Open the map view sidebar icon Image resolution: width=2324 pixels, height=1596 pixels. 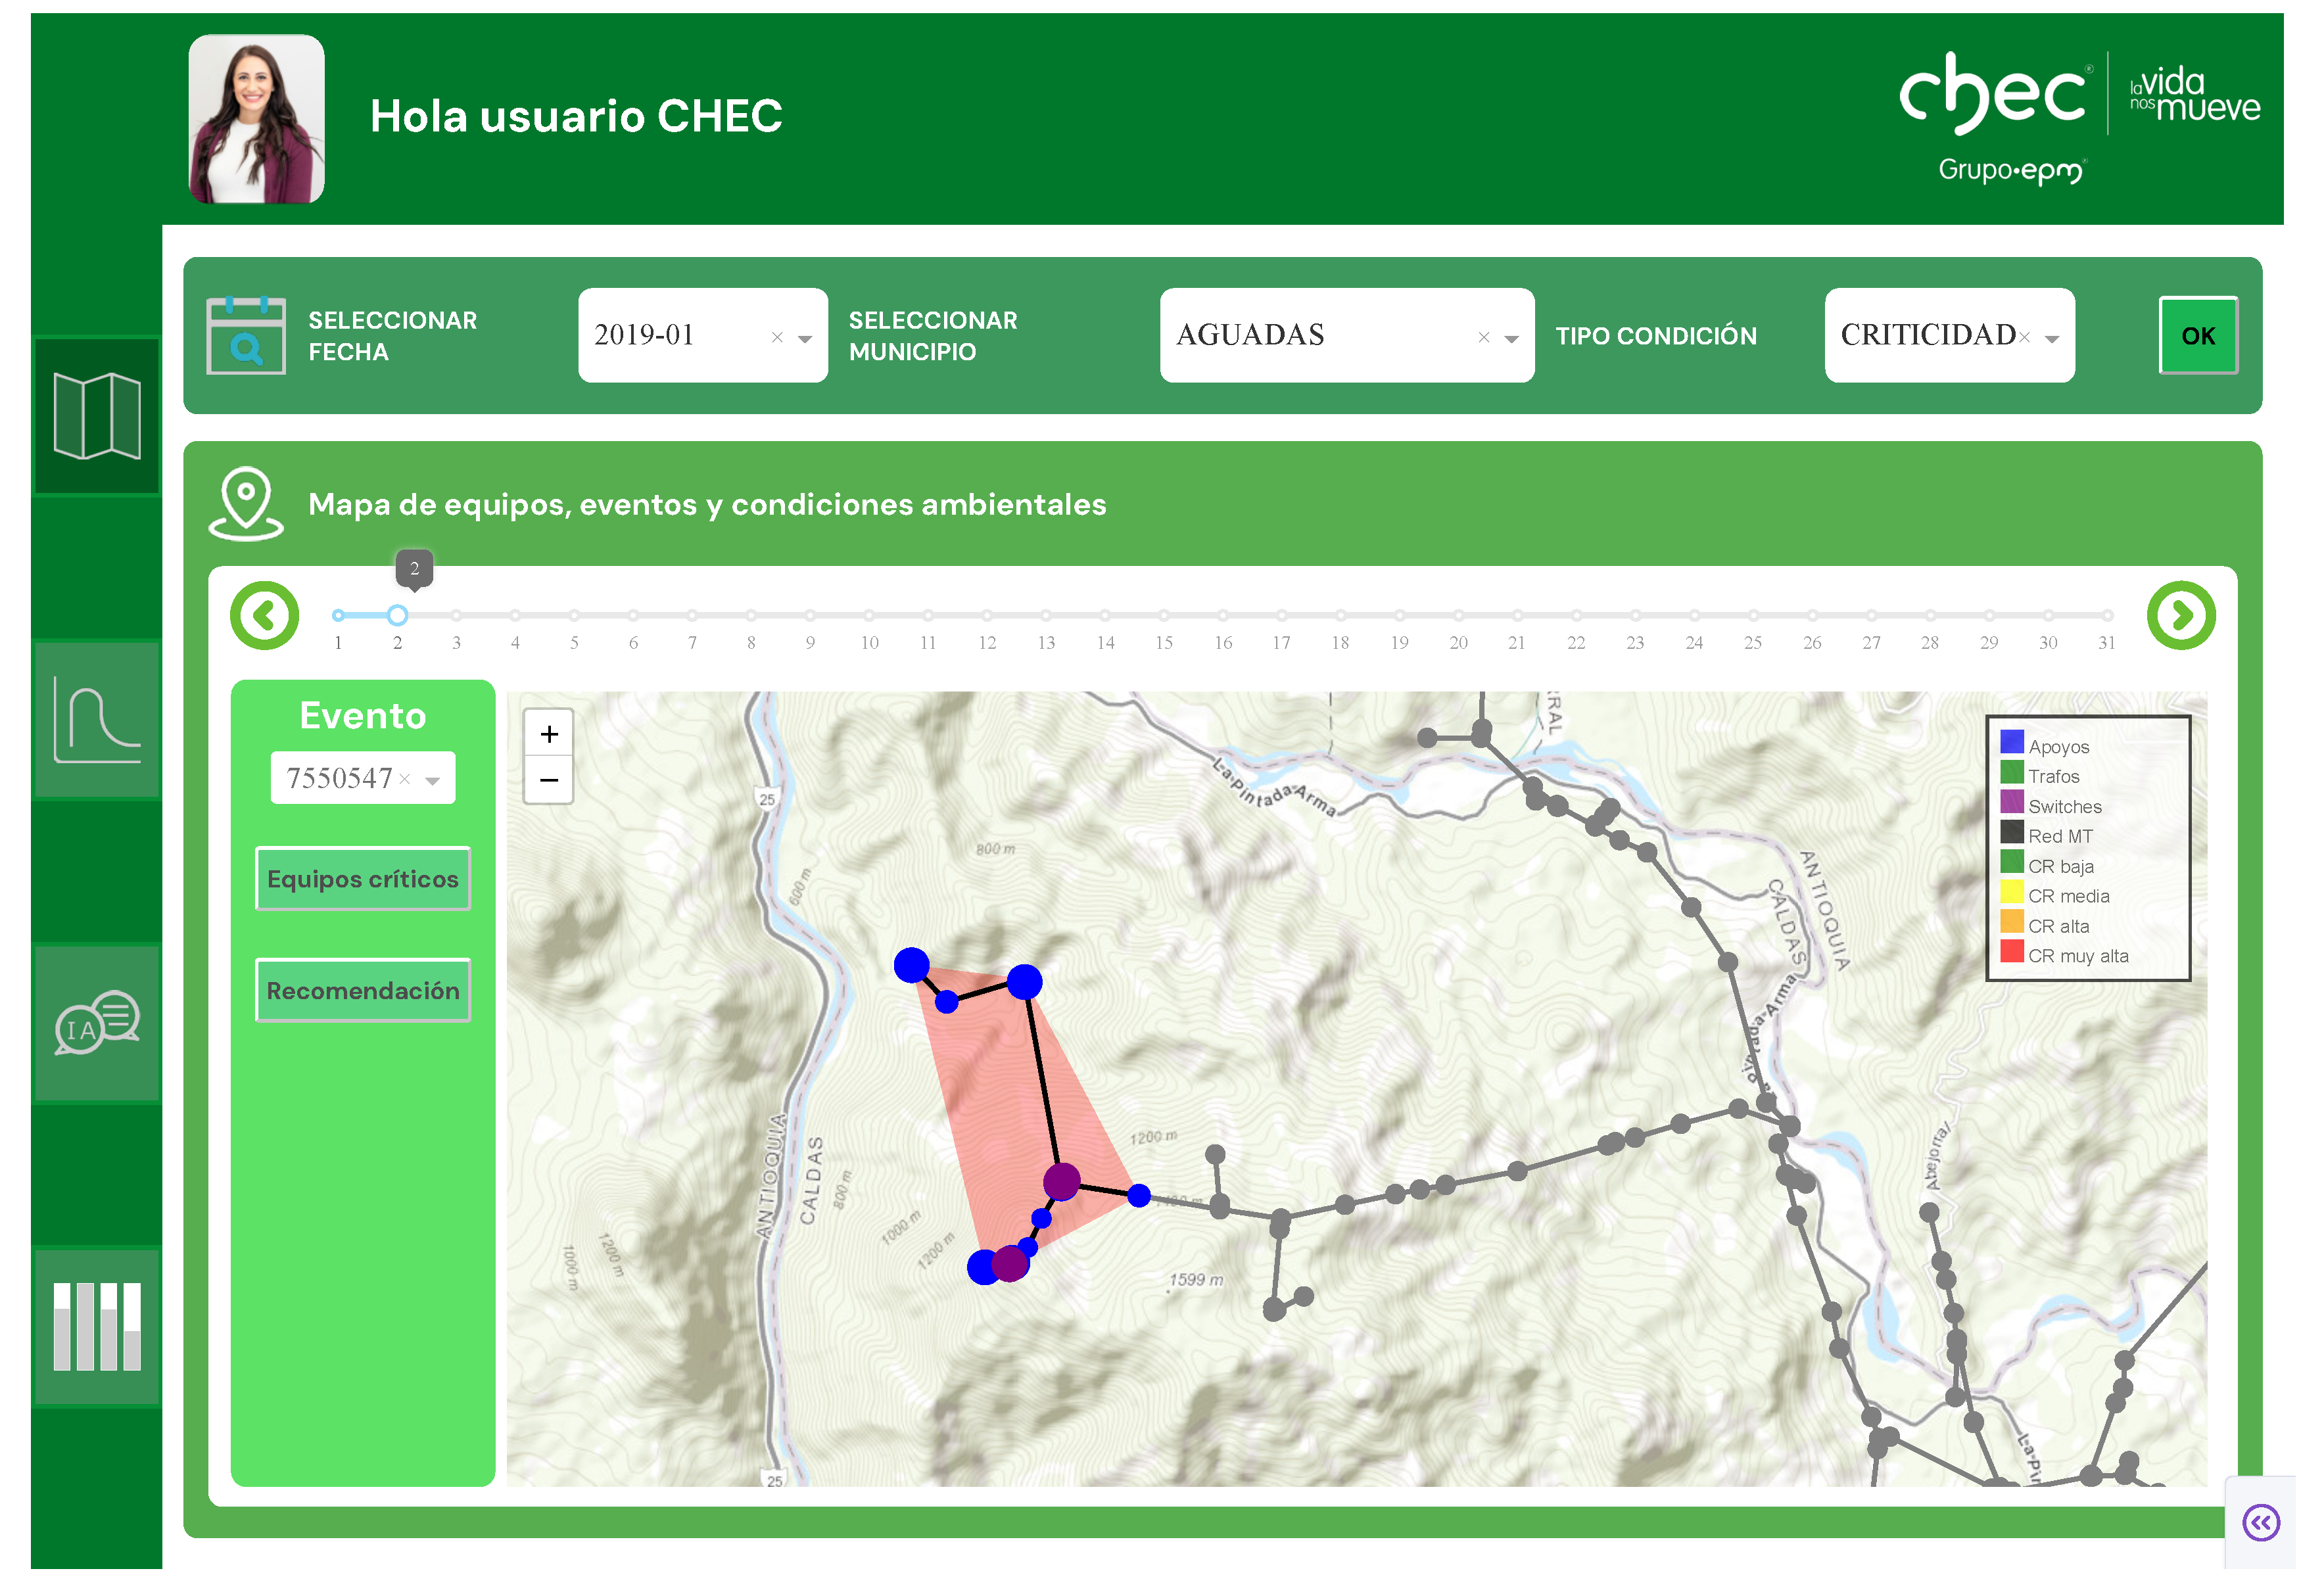(97, 416)
